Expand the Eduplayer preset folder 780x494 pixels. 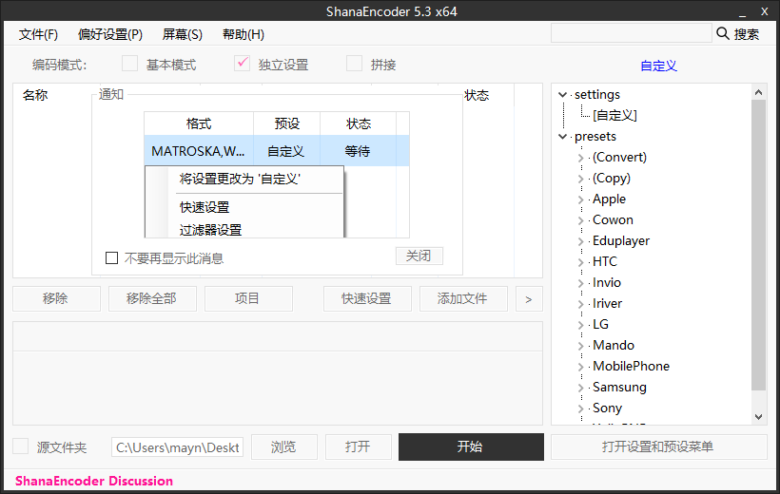pos(580,241)
